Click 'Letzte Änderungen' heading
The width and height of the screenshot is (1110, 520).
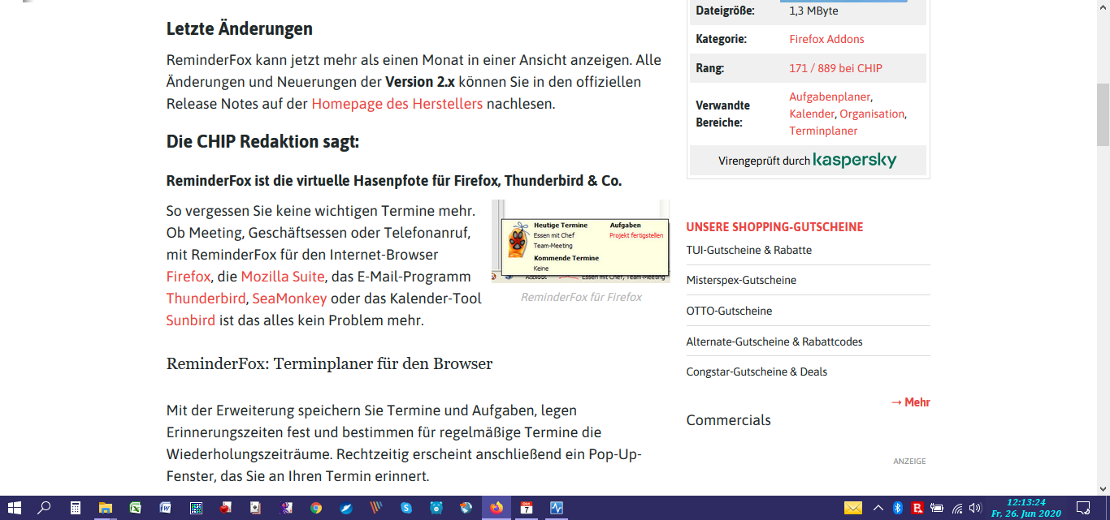click(240, 28)
